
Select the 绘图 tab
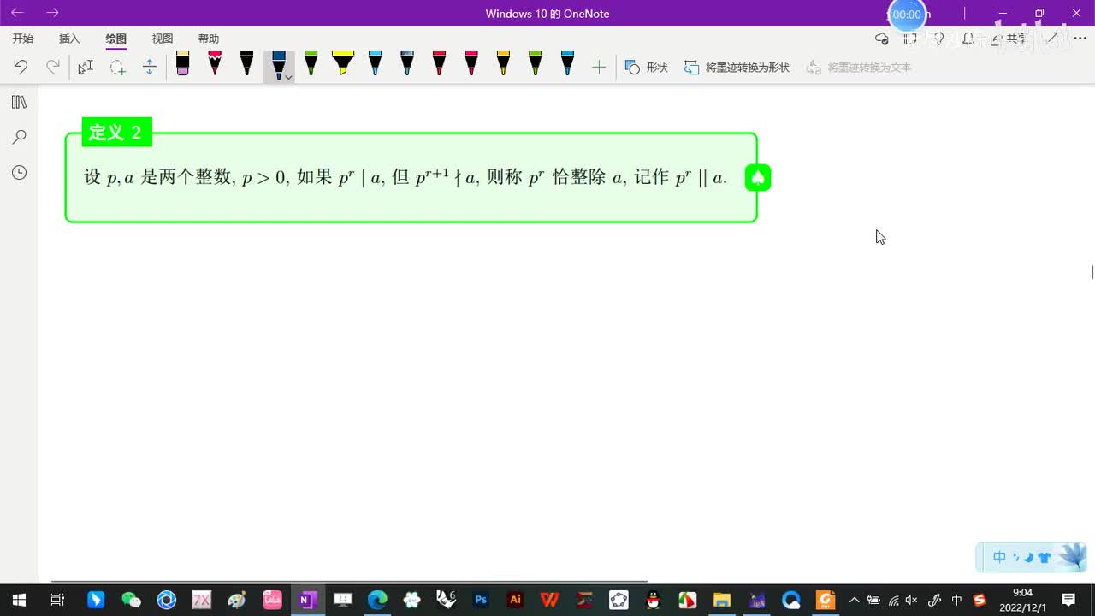[115, 38]
